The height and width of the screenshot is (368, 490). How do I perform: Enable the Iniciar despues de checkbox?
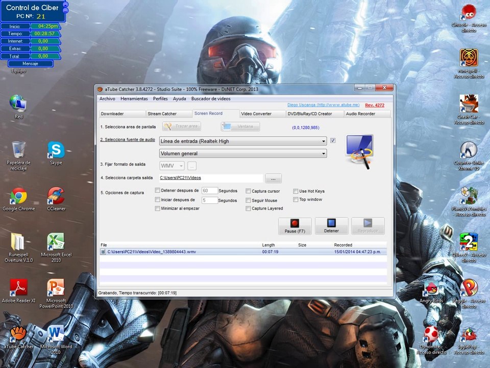coord(158,200)
